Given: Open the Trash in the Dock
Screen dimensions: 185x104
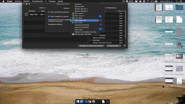Looking at the screenshot, I should click(107, 101).
